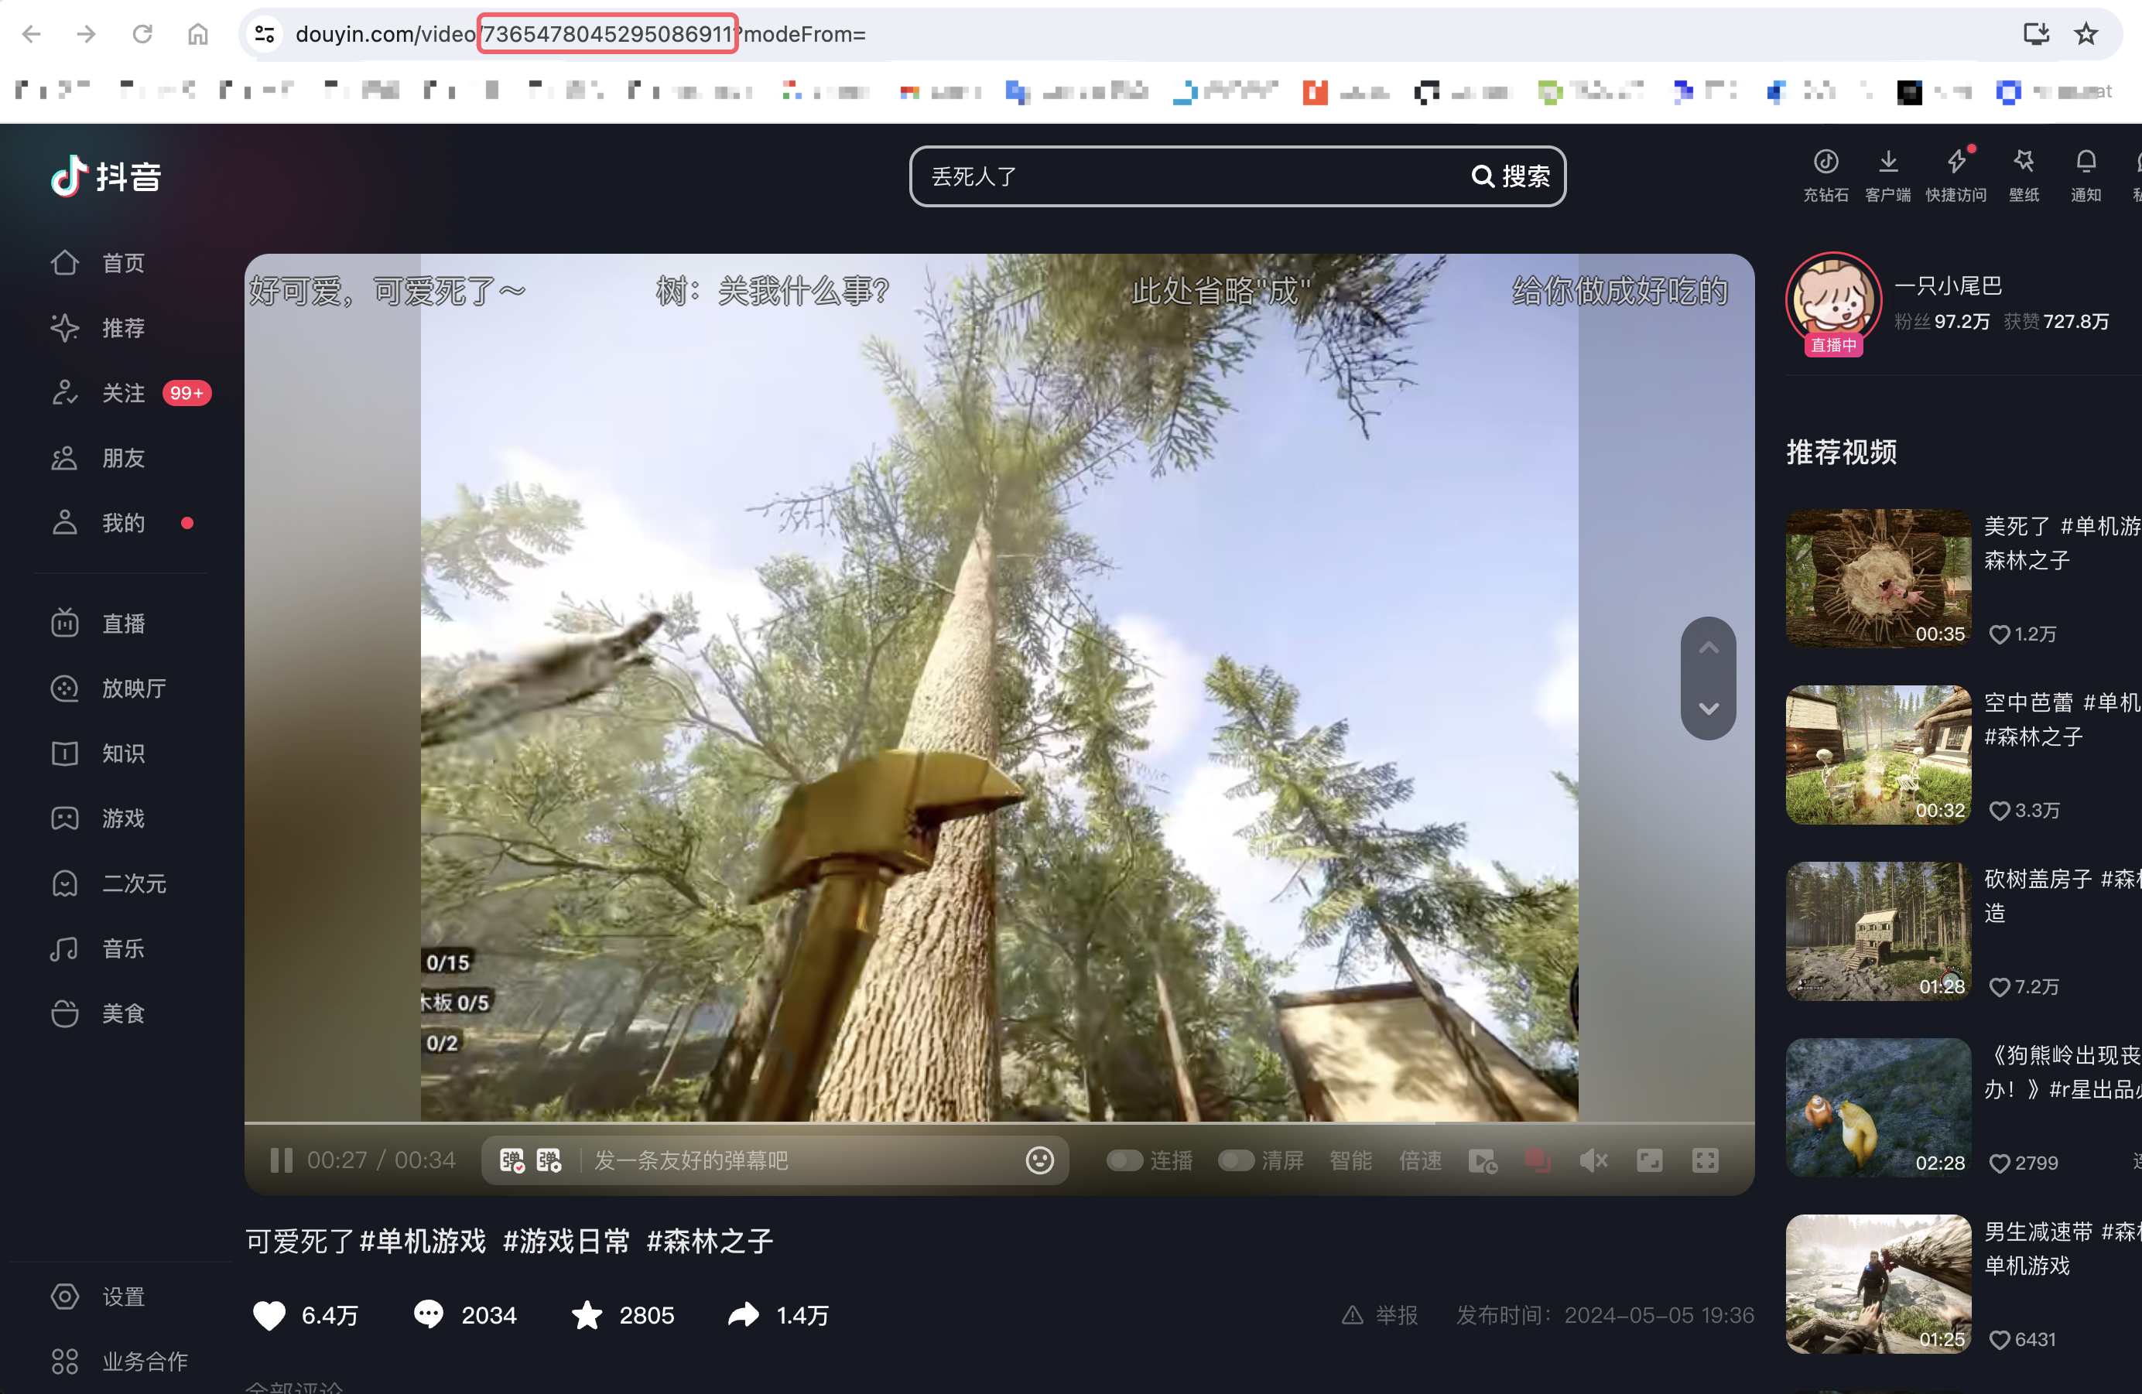The width and height of the screenshot is (2142, 1394).
Task: Enter fullscreen mode
Action: coord(1705,1160)
